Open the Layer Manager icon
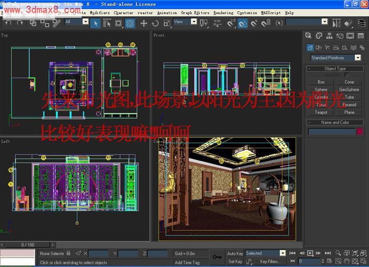The width and height of the screenshot is (369, 267). [x=362, y=23]
